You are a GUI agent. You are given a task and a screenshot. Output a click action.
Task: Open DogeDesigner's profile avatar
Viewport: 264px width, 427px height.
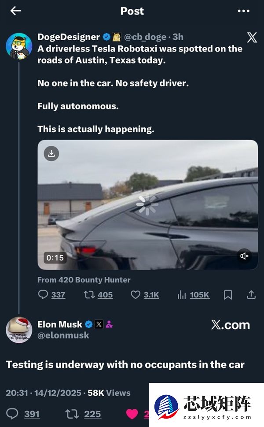(19, 45)
